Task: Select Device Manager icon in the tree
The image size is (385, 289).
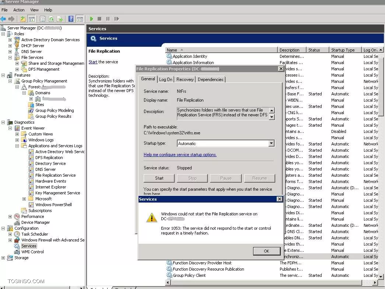Action: coord(17,222)
